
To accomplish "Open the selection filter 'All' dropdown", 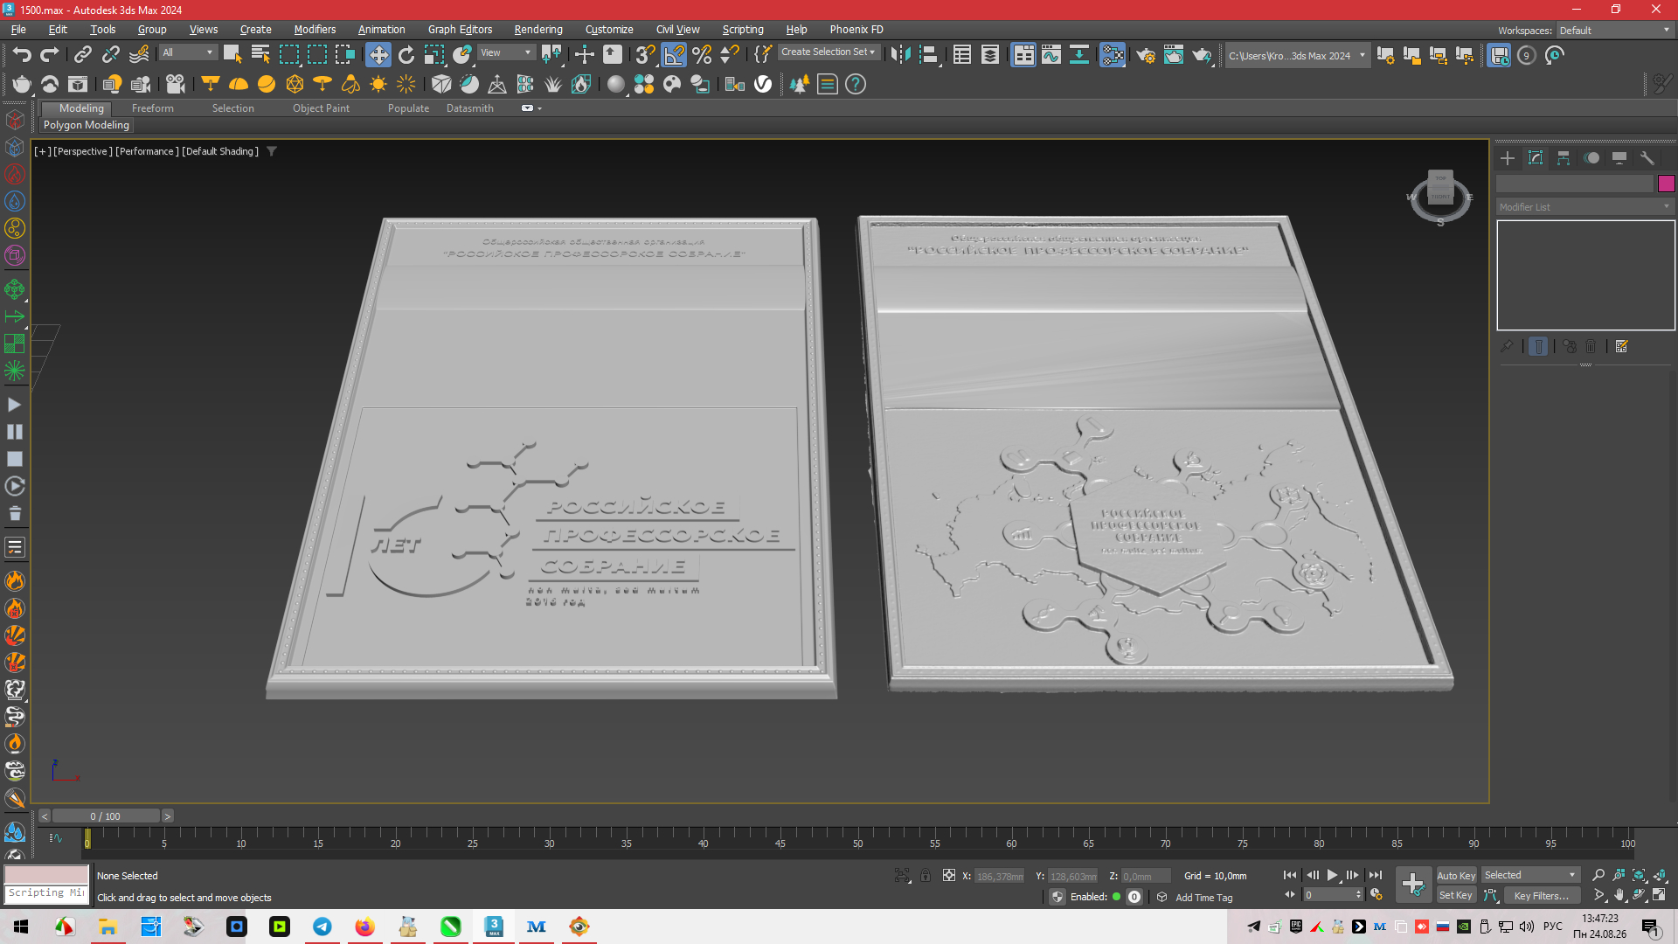I will [188, 52].
